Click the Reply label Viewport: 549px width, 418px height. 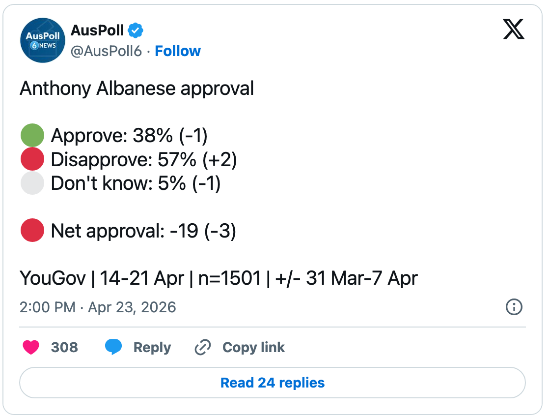[152, 347]
